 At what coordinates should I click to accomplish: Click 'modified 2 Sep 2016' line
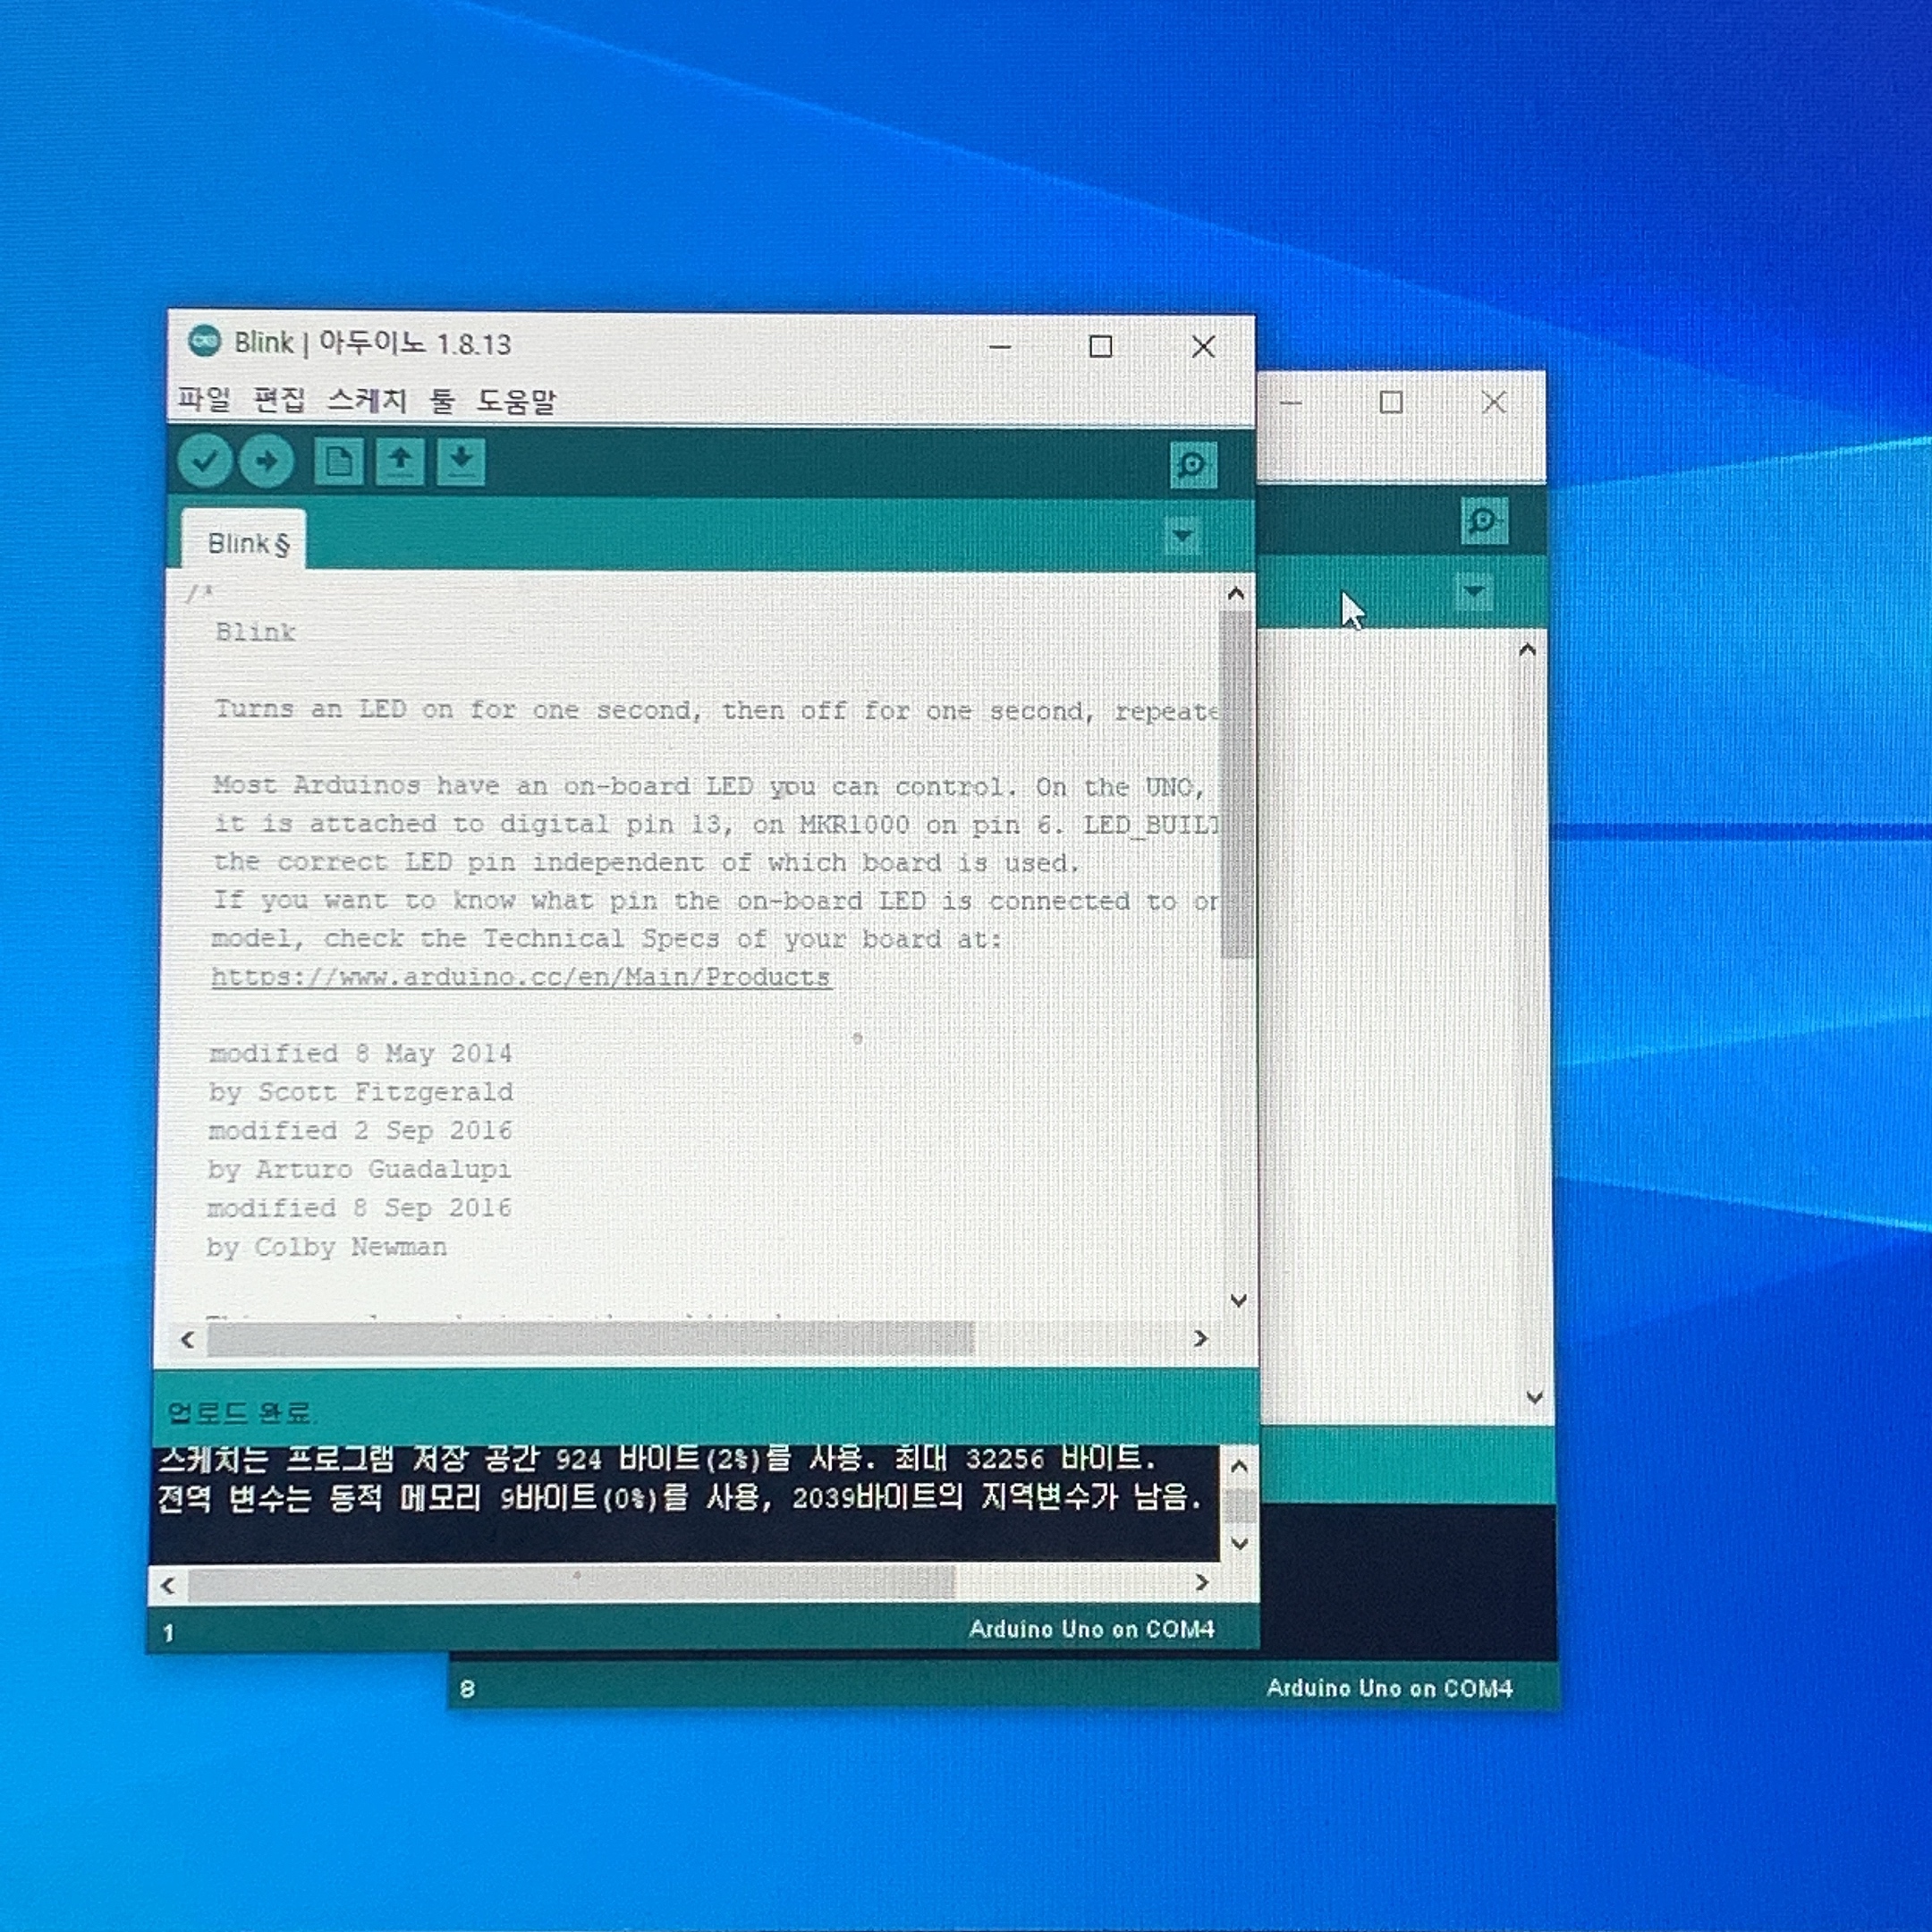[360, 1130]
